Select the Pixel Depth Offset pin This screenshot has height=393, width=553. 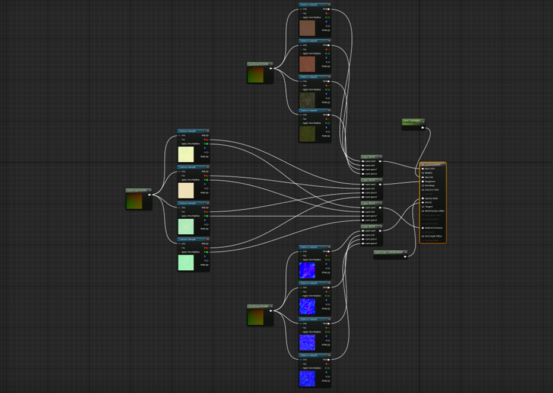tap(422, 236)
